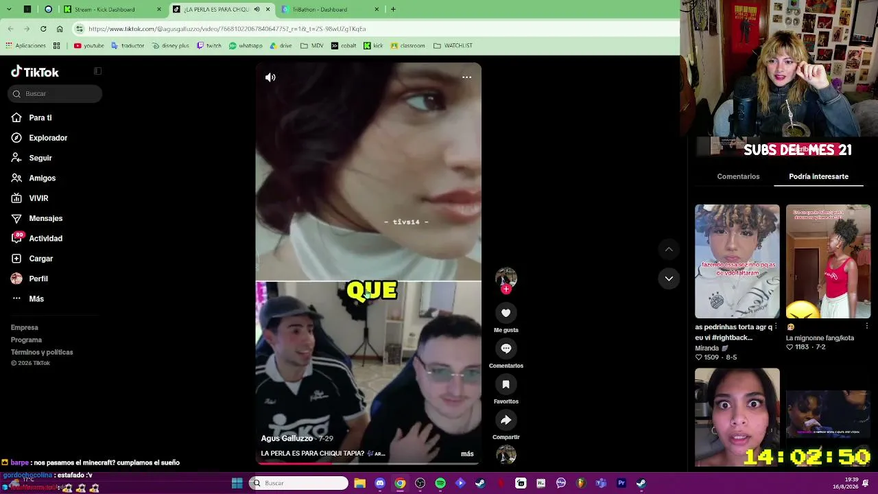Expand the WATCHLIST bookmarks folder
The image size is (878, 494).
tap(453, 46)
